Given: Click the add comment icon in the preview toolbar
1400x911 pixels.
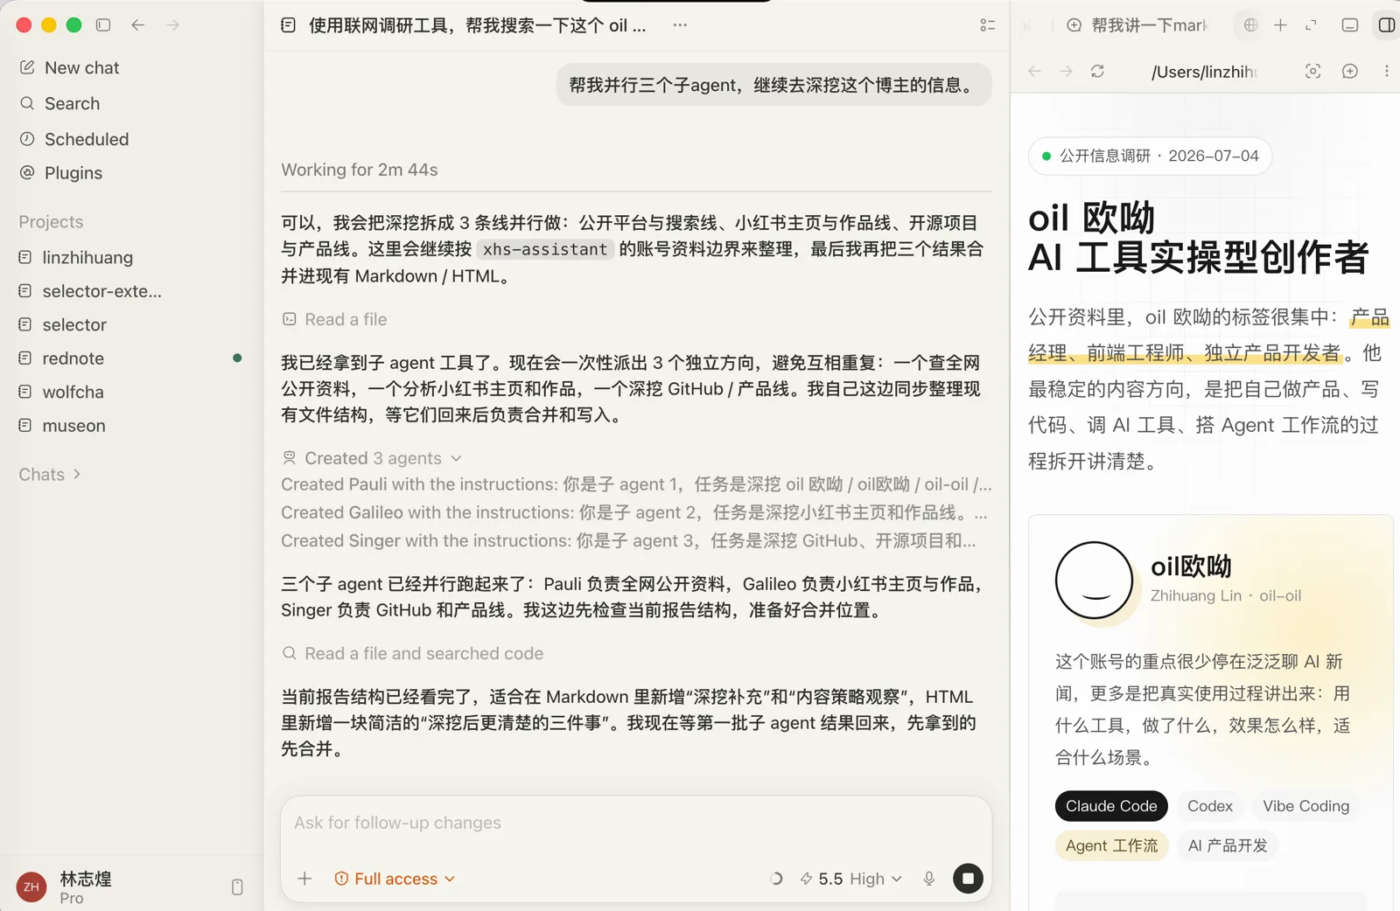Looking at the screenshot, I should pyautogui.click(x=1350, y=71).
